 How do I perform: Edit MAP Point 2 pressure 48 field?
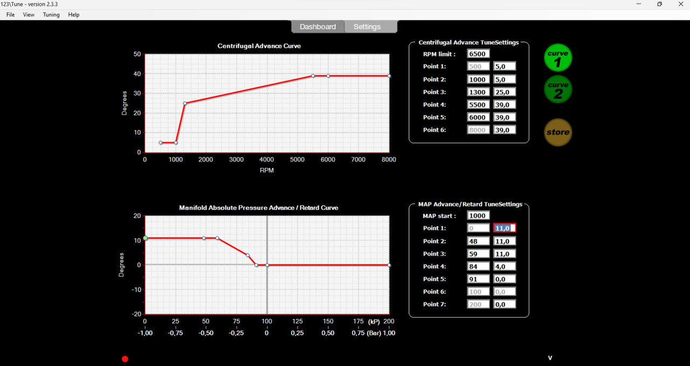478,241
